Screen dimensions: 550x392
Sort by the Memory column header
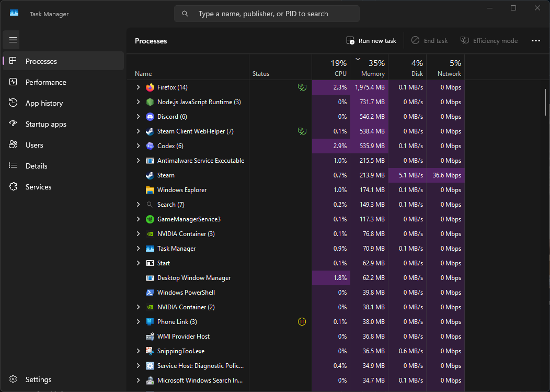(x=369, y=67)
